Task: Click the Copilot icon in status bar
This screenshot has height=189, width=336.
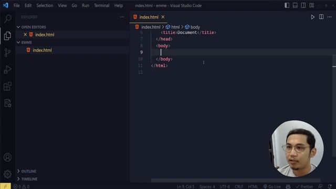Action: [x=288, y=187]
